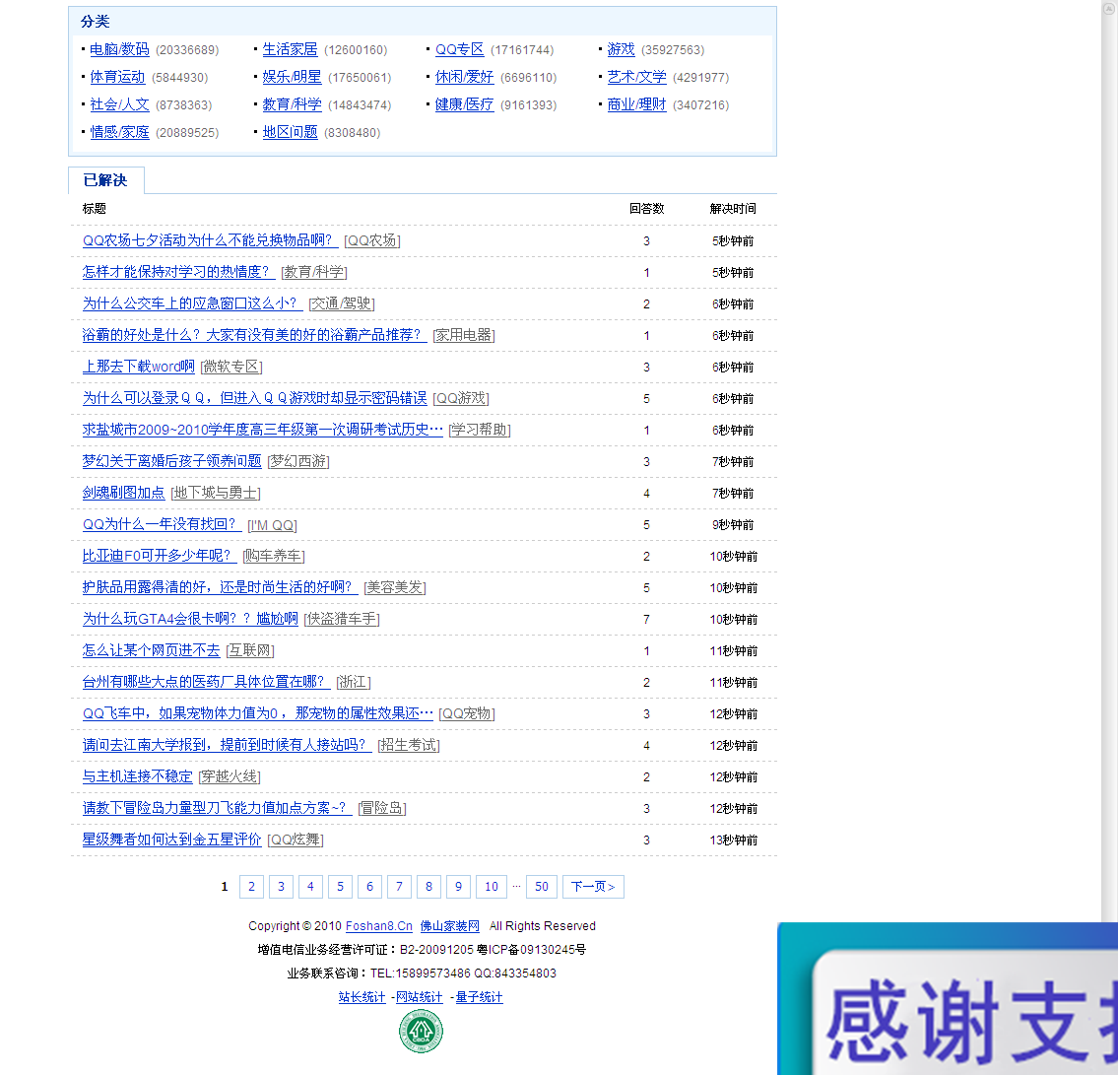Go to the QQ专区 category
Screen dimensions: 1118x1075
pyautogui.click(x=460, y=49)
